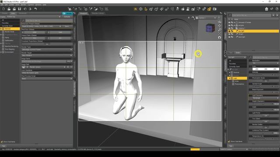Create a new scene with New icon
The width and height of the screenshot is (280, 157).
3,9
